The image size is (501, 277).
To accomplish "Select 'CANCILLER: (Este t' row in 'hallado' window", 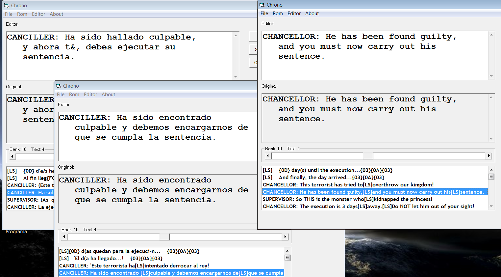I will [x=30, y=185].
